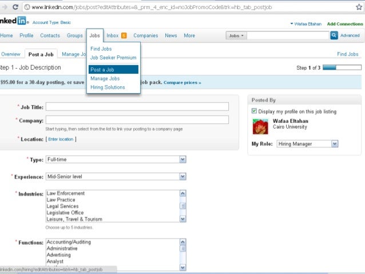Open the Profile navigation item
Screen dimensions: 365x274
[26, 35]
